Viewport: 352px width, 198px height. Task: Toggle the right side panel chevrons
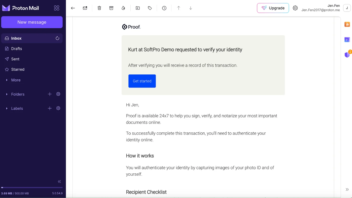coord(347,189)
